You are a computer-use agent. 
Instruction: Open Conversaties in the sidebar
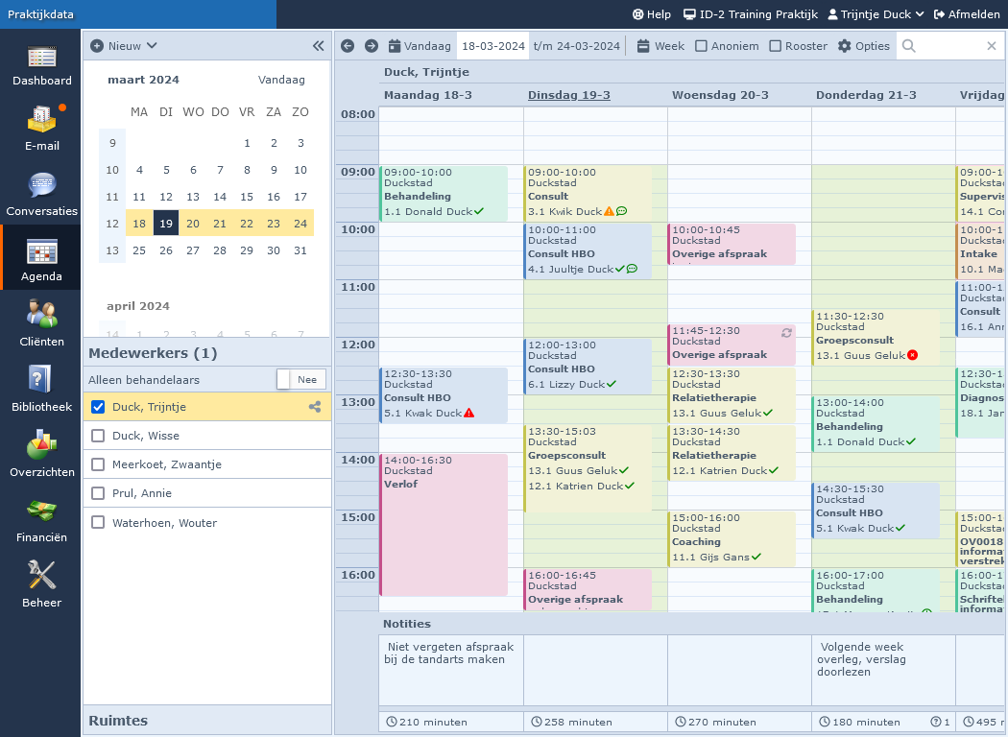click(41, 194)
